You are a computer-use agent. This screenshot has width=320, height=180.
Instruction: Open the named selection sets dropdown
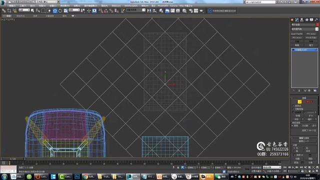[135, 10]
